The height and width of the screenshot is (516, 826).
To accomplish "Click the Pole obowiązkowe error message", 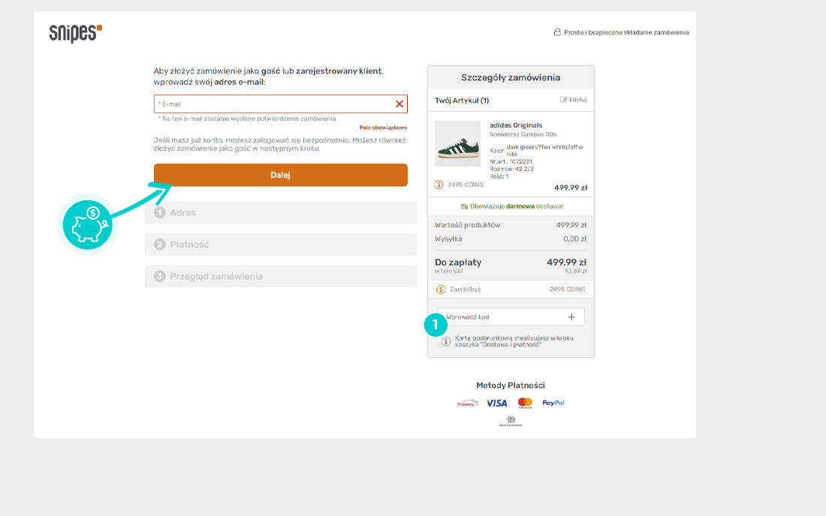I will click(x=383, y=127).
